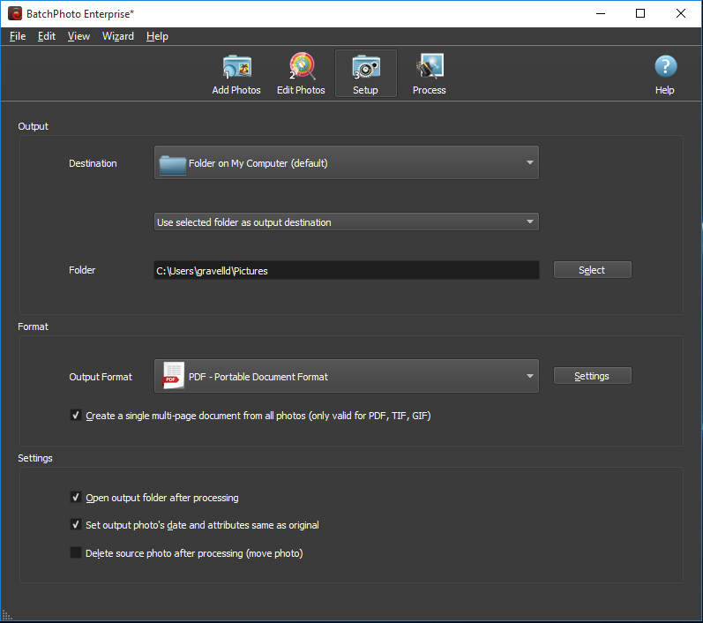Open Help from the toolbar
This screenshot has height=623, width=703.
pos(665,74)
